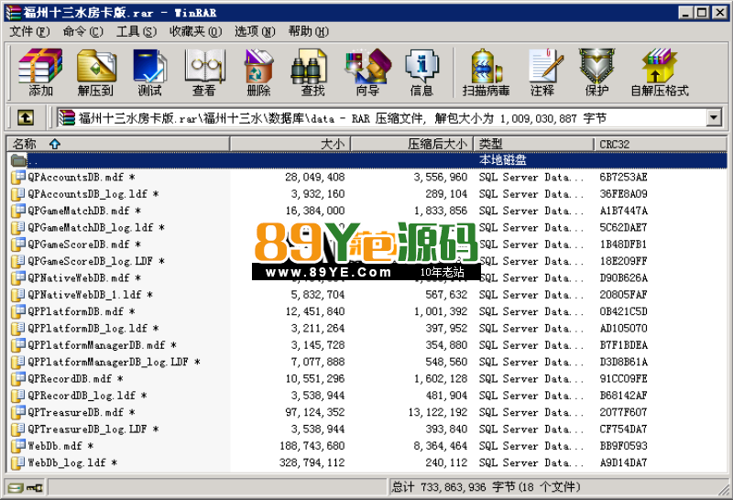Click file icon of QPTreasureDB.mdf
This screenshot has height=500, width=733.
click(x=18, y=412)
